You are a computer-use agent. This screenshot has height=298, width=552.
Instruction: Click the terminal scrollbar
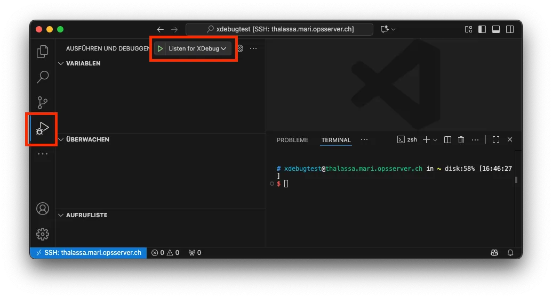click(516, 180)
